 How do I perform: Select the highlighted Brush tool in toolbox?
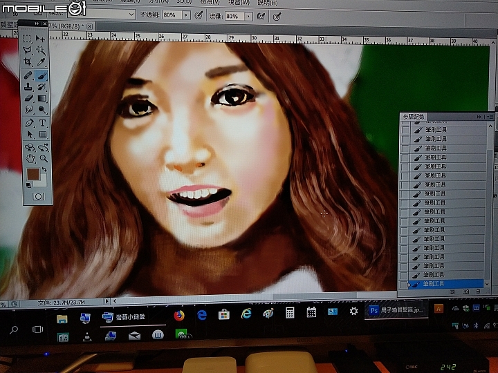pyautogui.click(x=41, y=75)
